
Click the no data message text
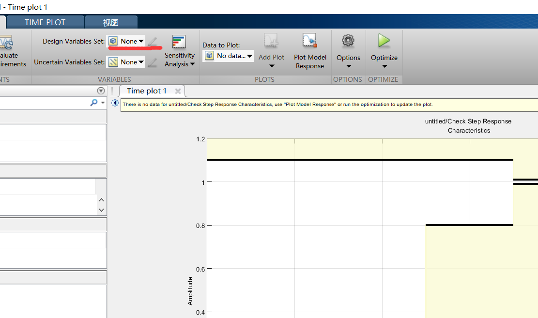[x=277, y=104]
